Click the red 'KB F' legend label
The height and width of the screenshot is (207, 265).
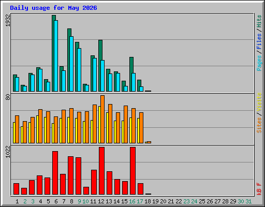click(x=259, y=189)
